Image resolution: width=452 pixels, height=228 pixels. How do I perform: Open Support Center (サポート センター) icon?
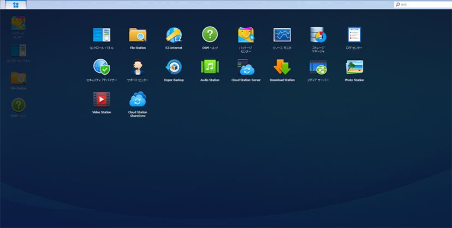pyautogui.click(x=138, y=67)
